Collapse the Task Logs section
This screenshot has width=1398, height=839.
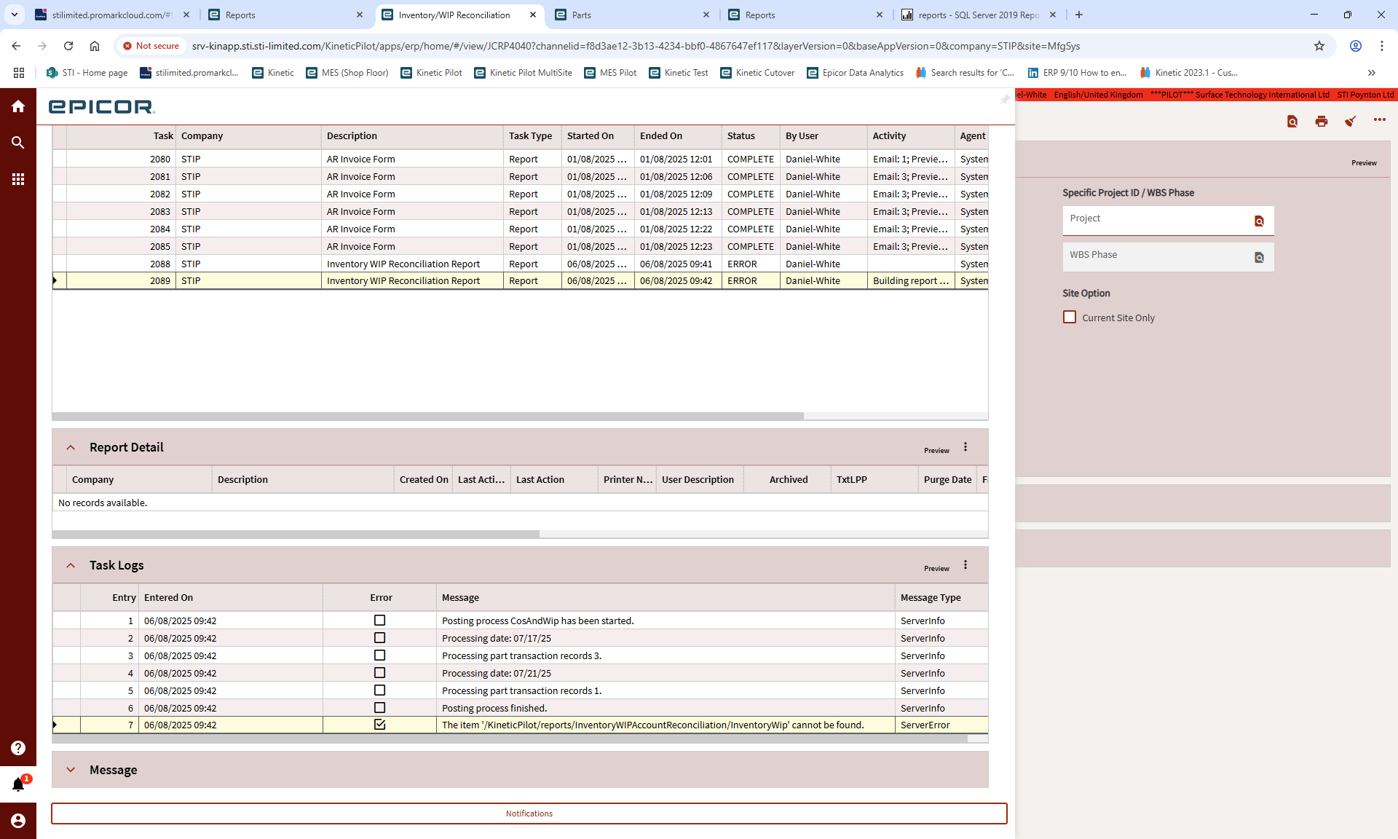click(71, 565)
